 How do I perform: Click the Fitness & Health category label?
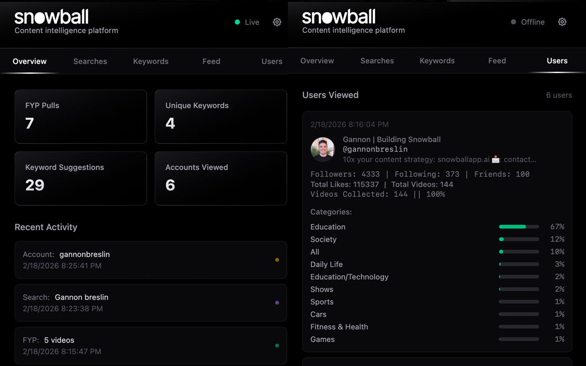tap(339, 327)
